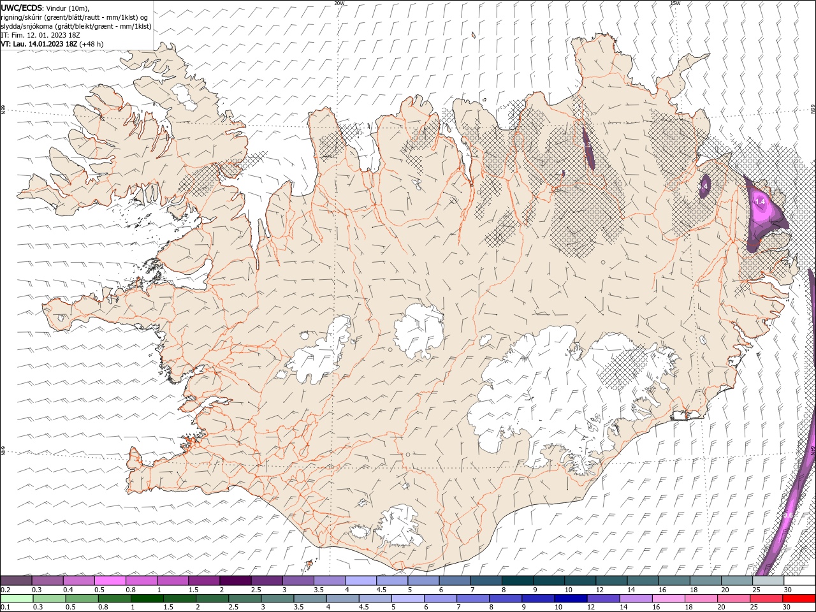Select the 12 teal swatch in upper legend bar
The image size is (816, 612).
[611, 581]
